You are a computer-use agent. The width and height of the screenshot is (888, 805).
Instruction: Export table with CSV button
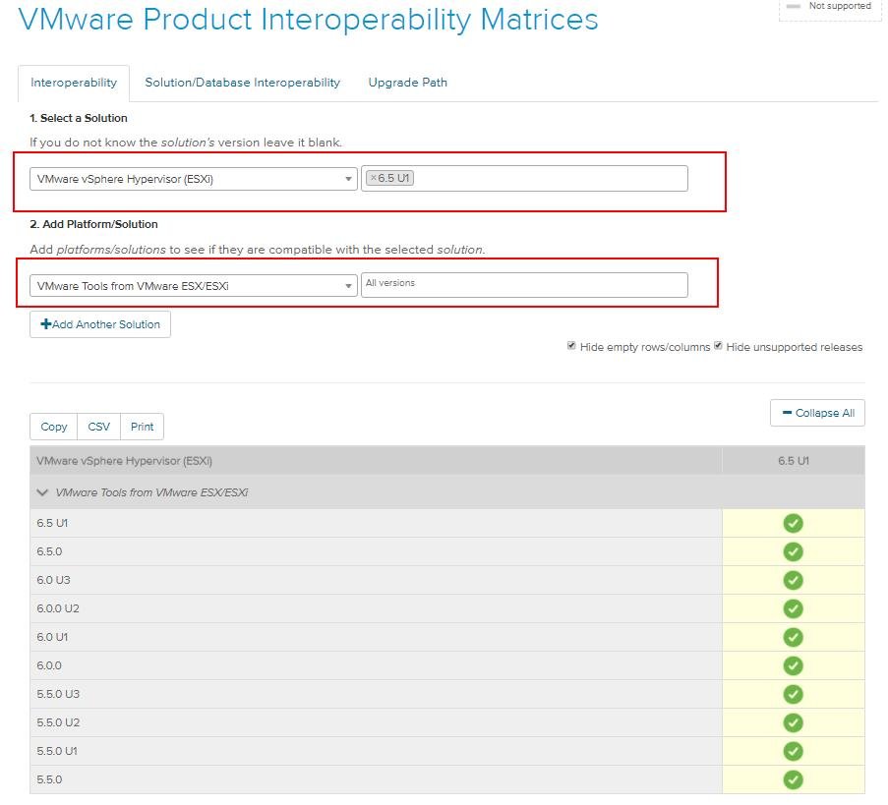pos(98,427)
